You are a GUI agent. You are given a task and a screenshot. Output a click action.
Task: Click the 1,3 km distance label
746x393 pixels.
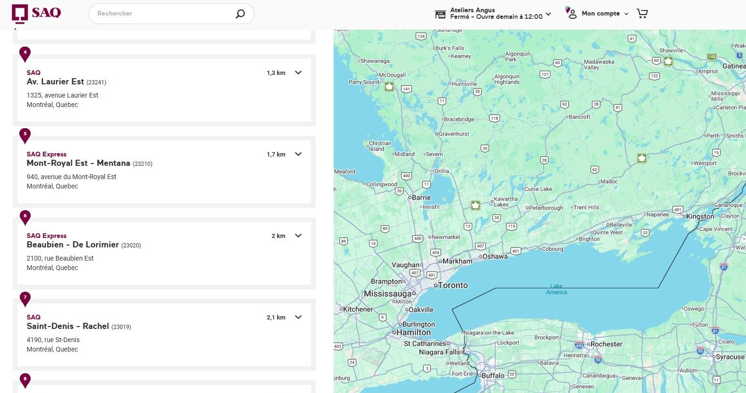click(276, 73)
